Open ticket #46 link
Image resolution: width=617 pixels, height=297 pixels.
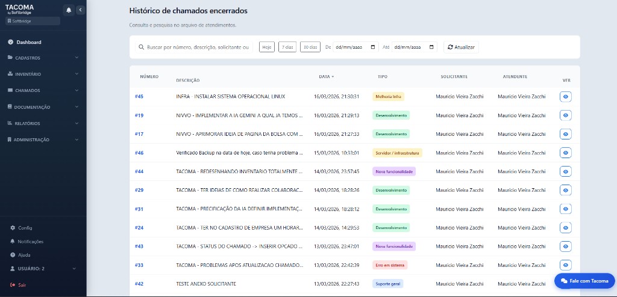139,153
